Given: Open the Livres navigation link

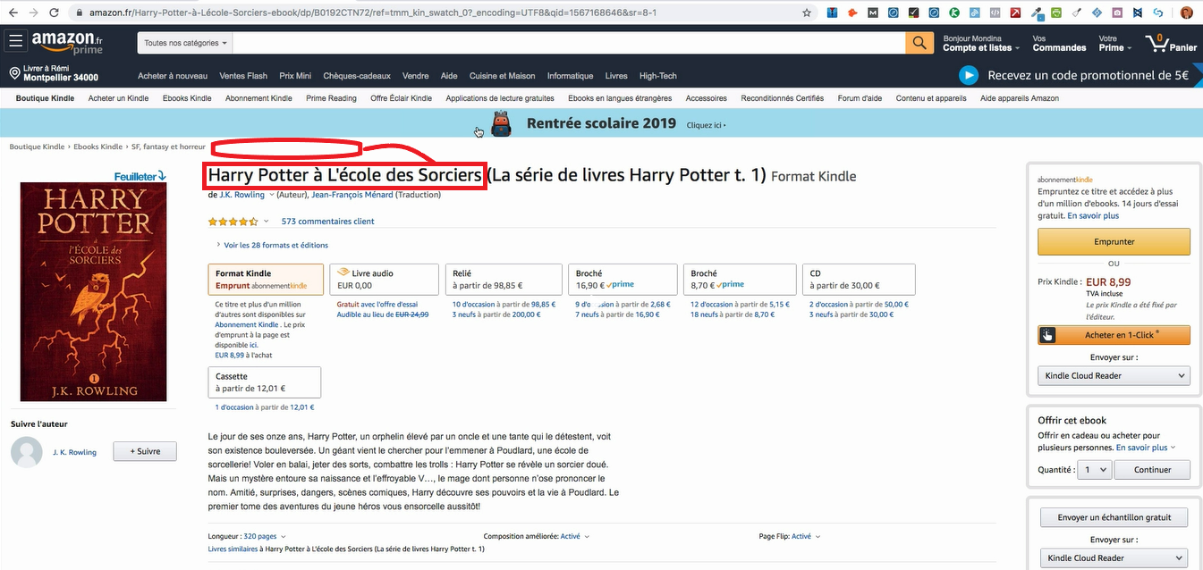Looking at the screenshot, I should [616, 76].
